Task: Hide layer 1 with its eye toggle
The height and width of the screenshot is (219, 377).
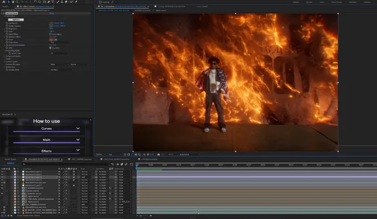Action: [2, 172]
